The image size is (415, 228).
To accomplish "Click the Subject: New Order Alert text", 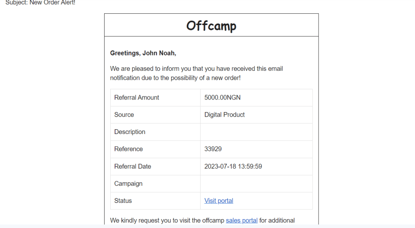I will [41, 3].
